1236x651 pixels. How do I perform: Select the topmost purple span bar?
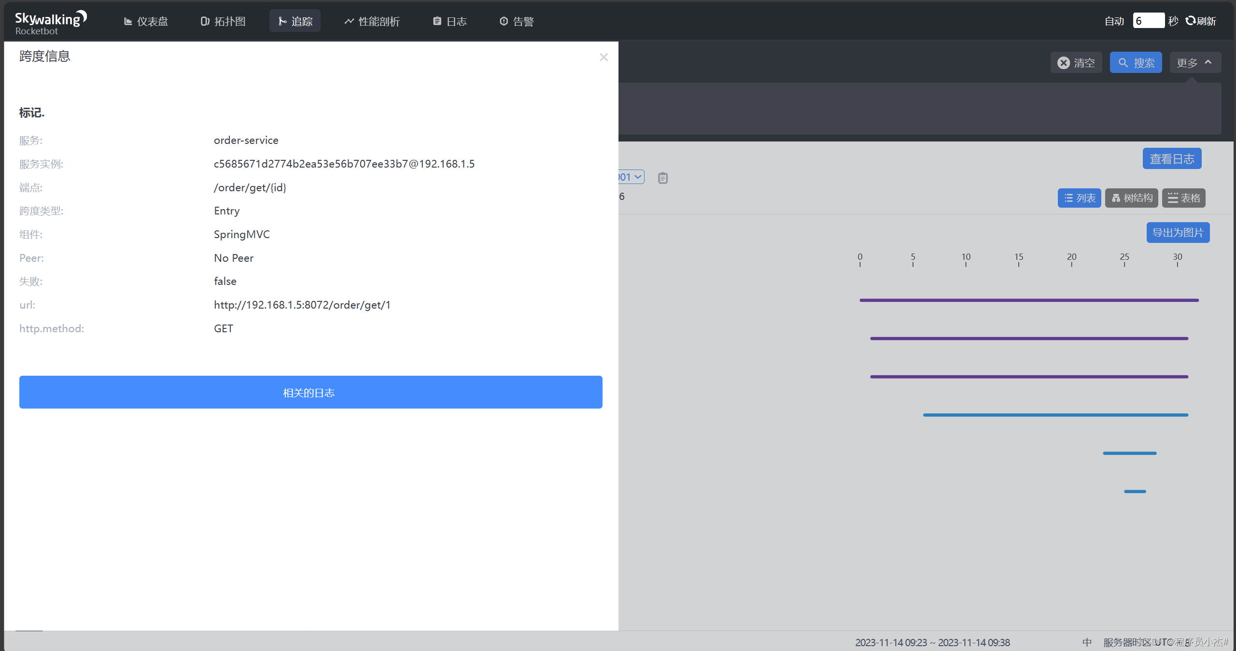(x=1029, y=300)
